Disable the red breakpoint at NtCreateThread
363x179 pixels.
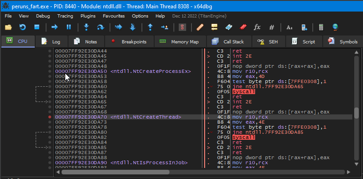(x=50, y=117)
